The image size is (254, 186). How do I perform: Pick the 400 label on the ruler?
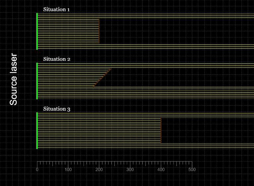tap(161, 170)
